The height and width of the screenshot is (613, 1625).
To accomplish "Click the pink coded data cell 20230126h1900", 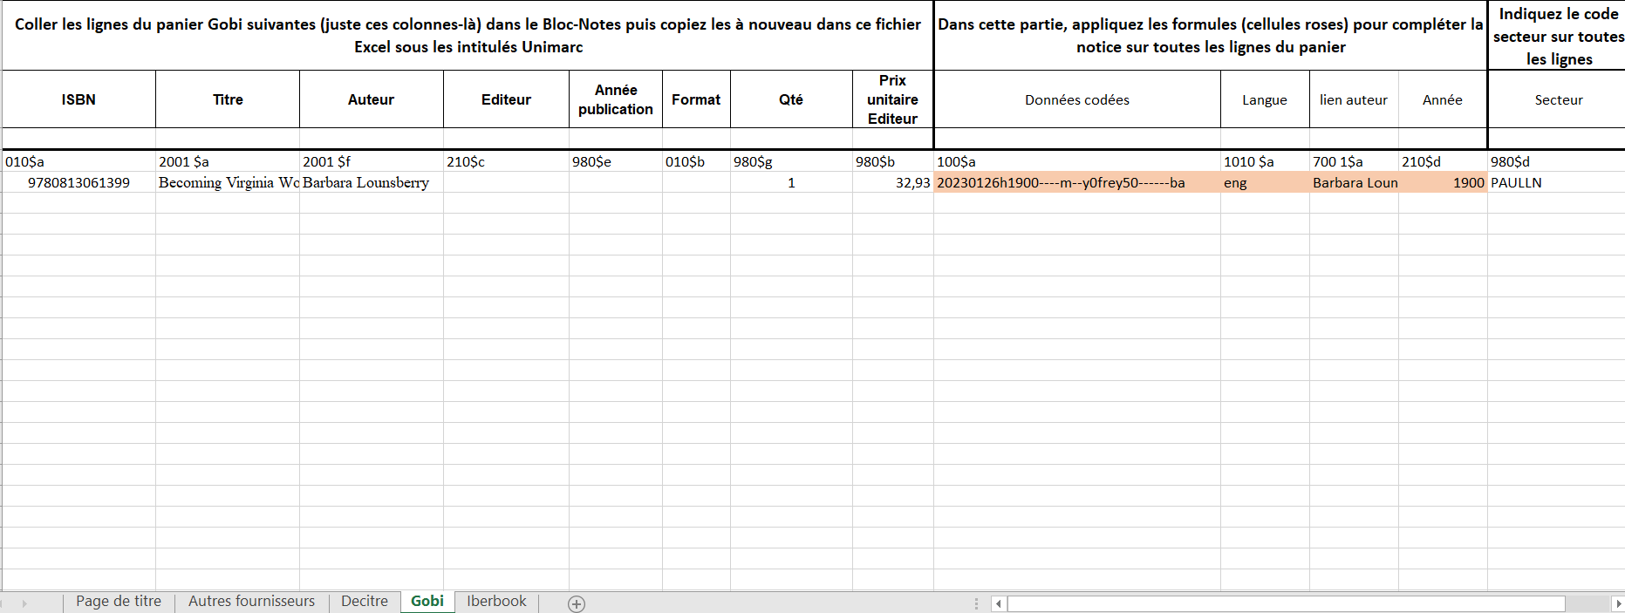I will click(1076, 183).
